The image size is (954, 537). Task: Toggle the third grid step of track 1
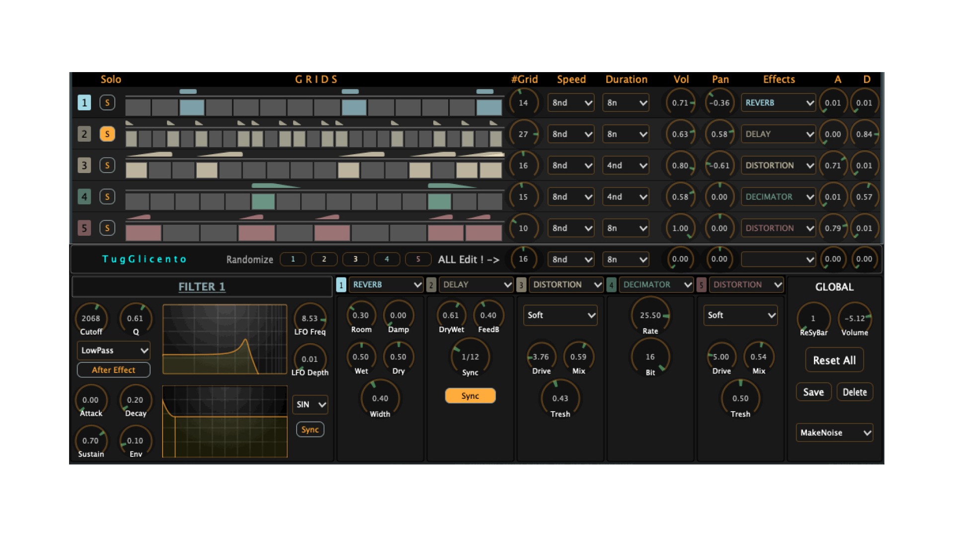tap(192, 107)
